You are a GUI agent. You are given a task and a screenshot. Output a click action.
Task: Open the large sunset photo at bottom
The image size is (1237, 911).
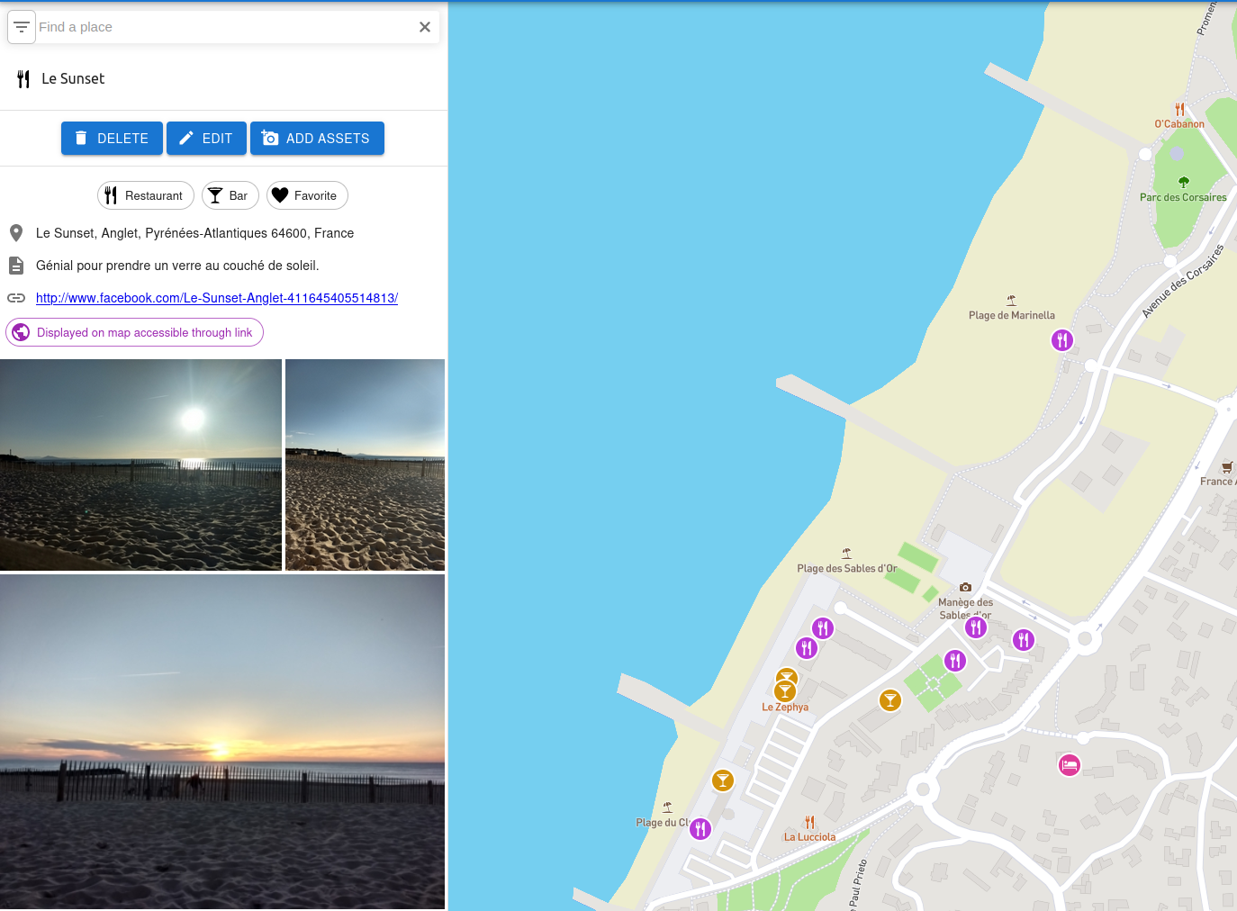(222, 742)
